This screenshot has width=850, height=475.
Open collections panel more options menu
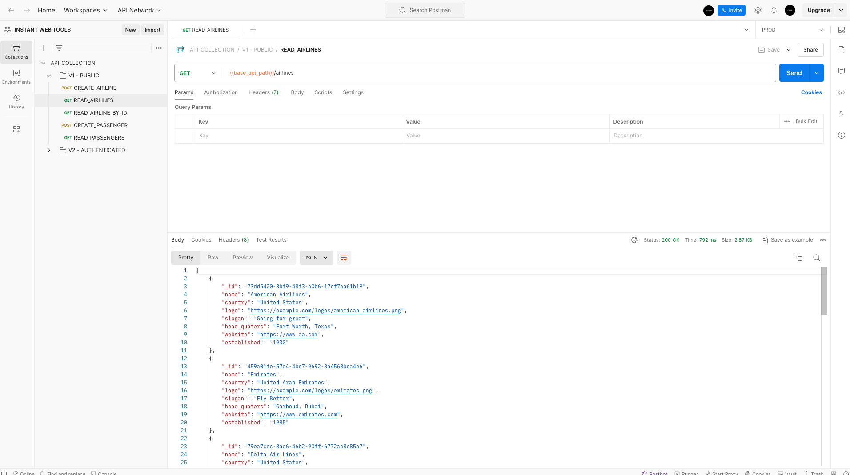[x=159, y=48]
